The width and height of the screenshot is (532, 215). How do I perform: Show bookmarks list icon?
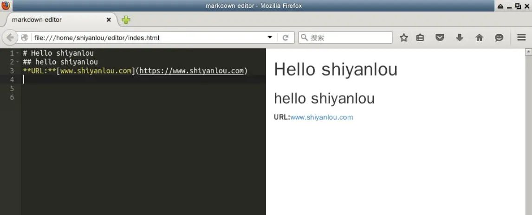pos(420,38)
